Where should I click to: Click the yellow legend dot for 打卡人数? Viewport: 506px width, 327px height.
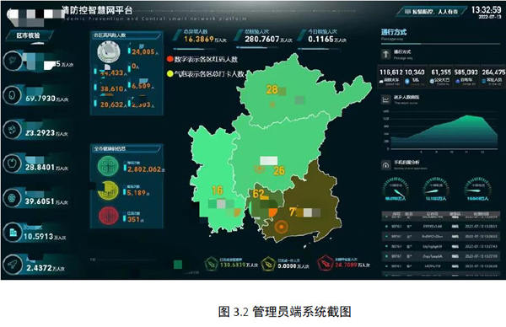170,73
